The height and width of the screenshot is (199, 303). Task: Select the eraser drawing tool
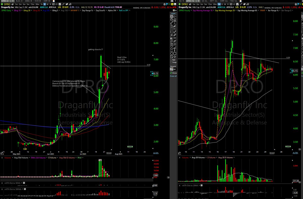tap(175, 19)
